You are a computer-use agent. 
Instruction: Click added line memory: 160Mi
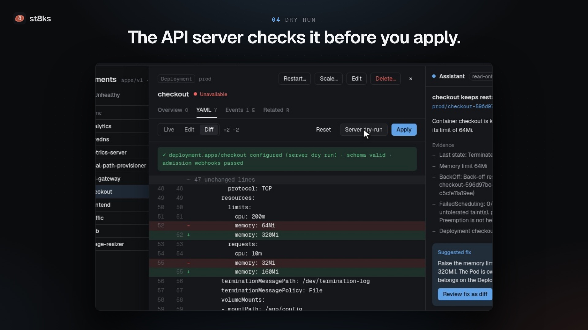pos(287,272)
